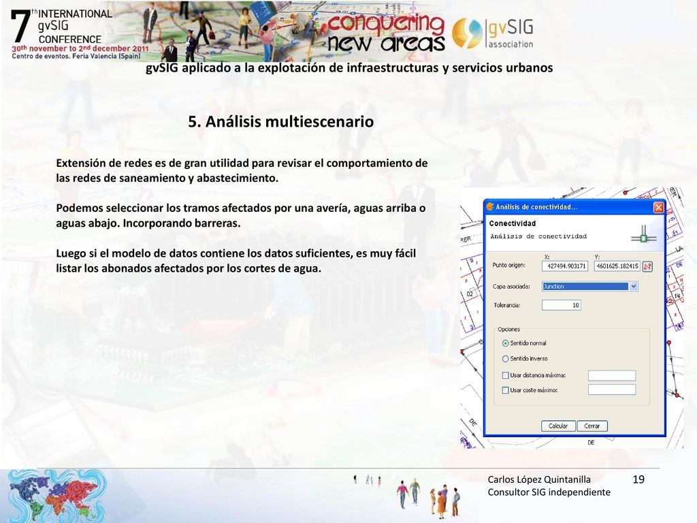Image resolution: width=697 pixels, height=523 pixels.
Task: Click the maximum cost value field
Action: (x=612, y=390)
